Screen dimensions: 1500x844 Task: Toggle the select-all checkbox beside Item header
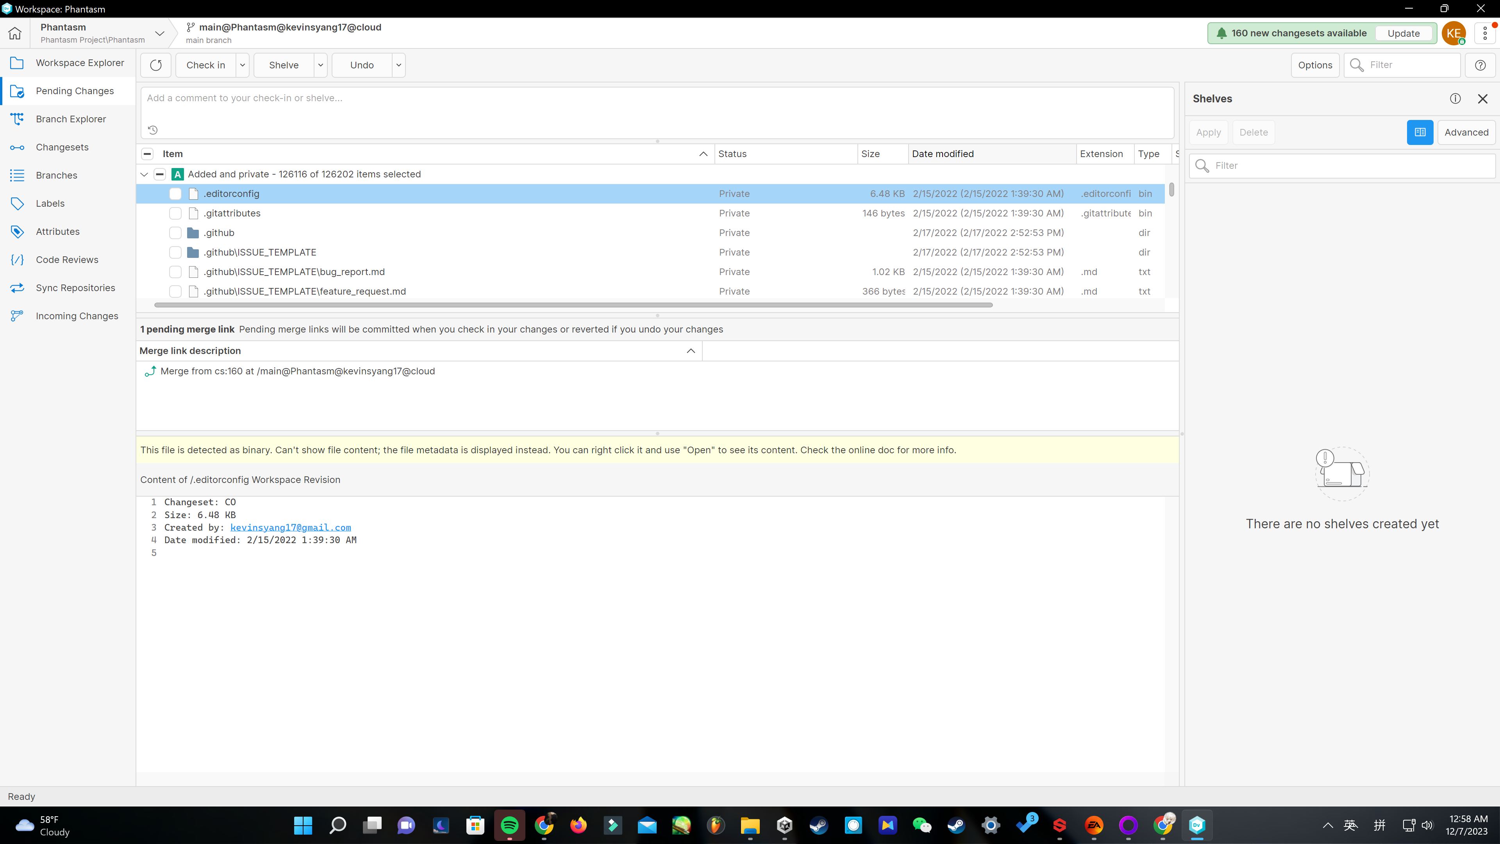pyautogui.click(x=147, y=154)
